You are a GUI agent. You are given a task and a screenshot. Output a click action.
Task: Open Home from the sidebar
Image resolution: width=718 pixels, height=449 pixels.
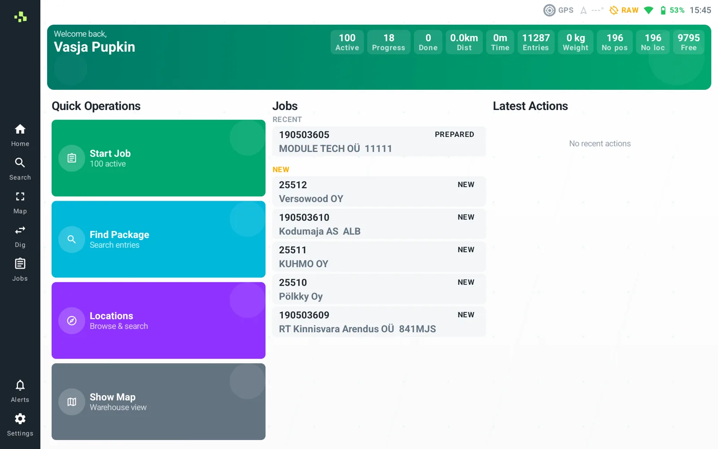20,135
